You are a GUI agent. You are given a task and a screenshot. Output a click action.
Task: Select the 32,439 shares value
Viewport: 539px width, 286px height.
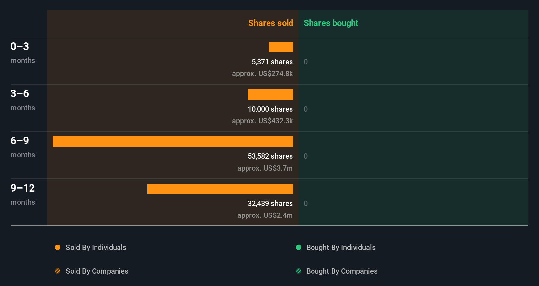pyautogui.click(x=270, y=203)
